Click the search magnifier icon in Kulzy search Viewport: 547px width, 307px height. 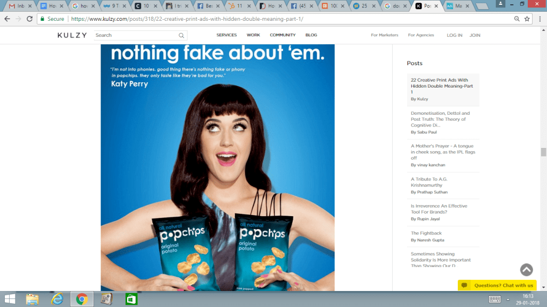(x=182, y=35)
